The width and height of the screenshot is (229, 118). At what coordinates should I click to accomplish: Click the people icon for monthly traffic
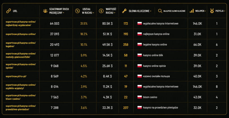[x=45, y=11]
